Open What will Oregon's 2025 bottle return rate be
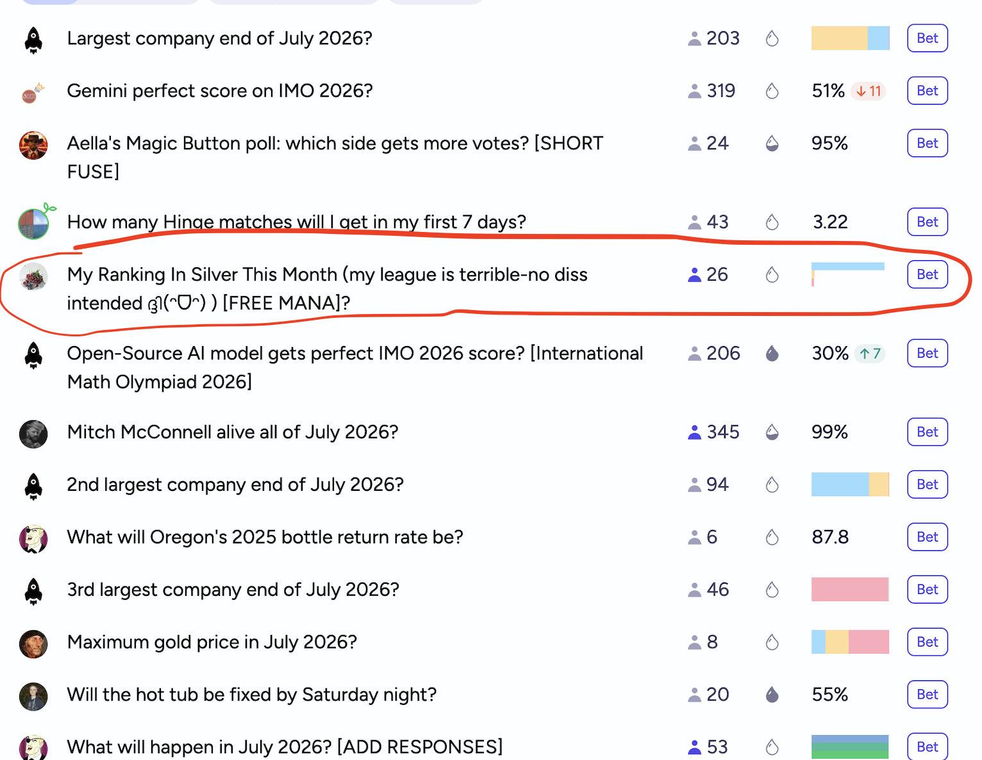982x760 pixels. (x=265, y=538)
